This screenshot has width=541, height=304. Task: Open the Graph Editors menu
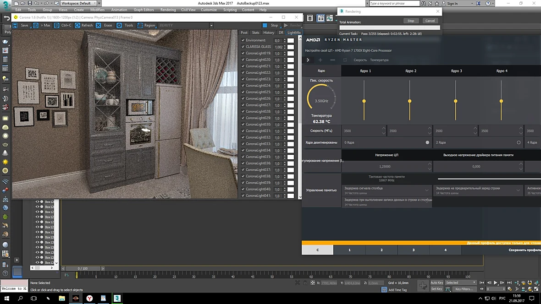[144, 10]
